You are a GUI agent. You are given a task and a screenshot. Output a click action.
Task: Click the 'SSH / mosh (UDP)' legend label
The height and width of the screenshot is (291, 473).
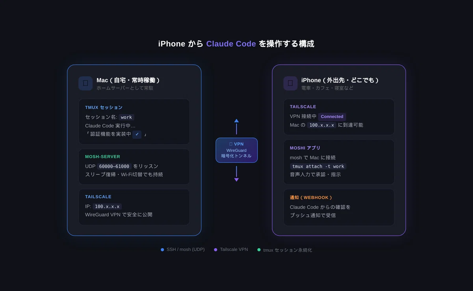click(185, 250)
